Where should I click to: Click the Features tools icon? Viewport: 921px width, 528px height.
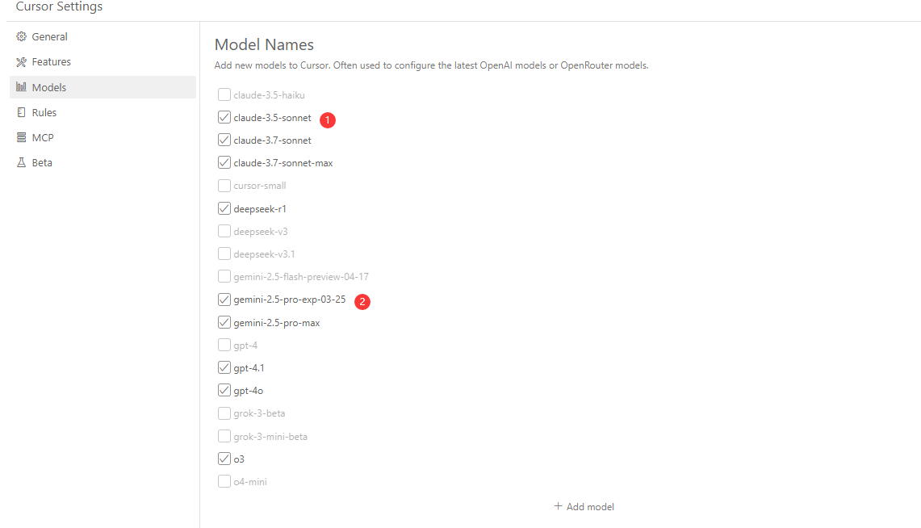pos(22,61)
